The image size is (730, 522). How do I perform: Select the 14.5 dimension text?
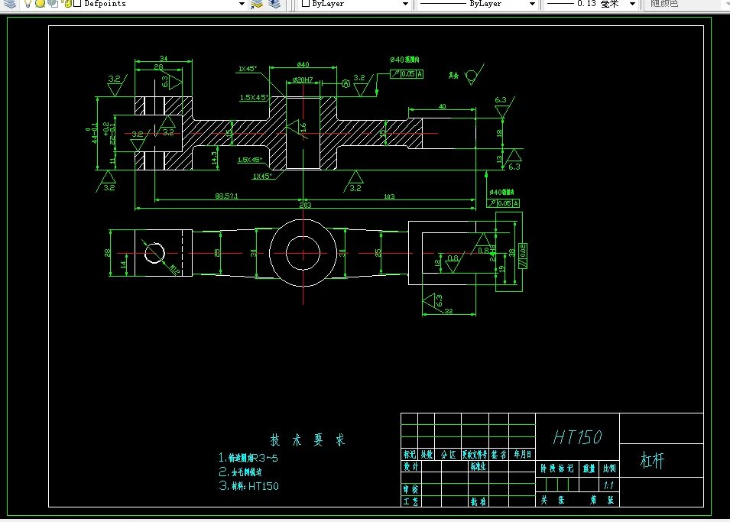click(214, 158)
